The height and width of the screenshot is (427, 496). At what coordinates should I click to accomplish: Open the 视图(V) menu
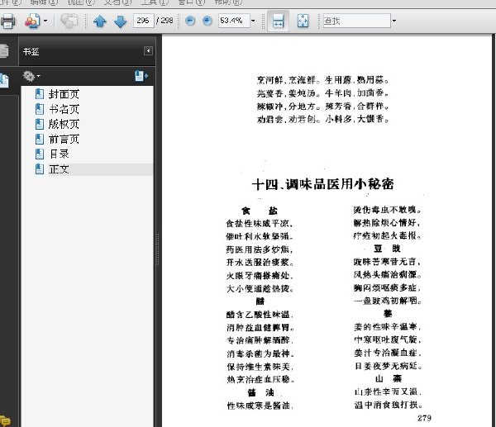coord(81,2)
